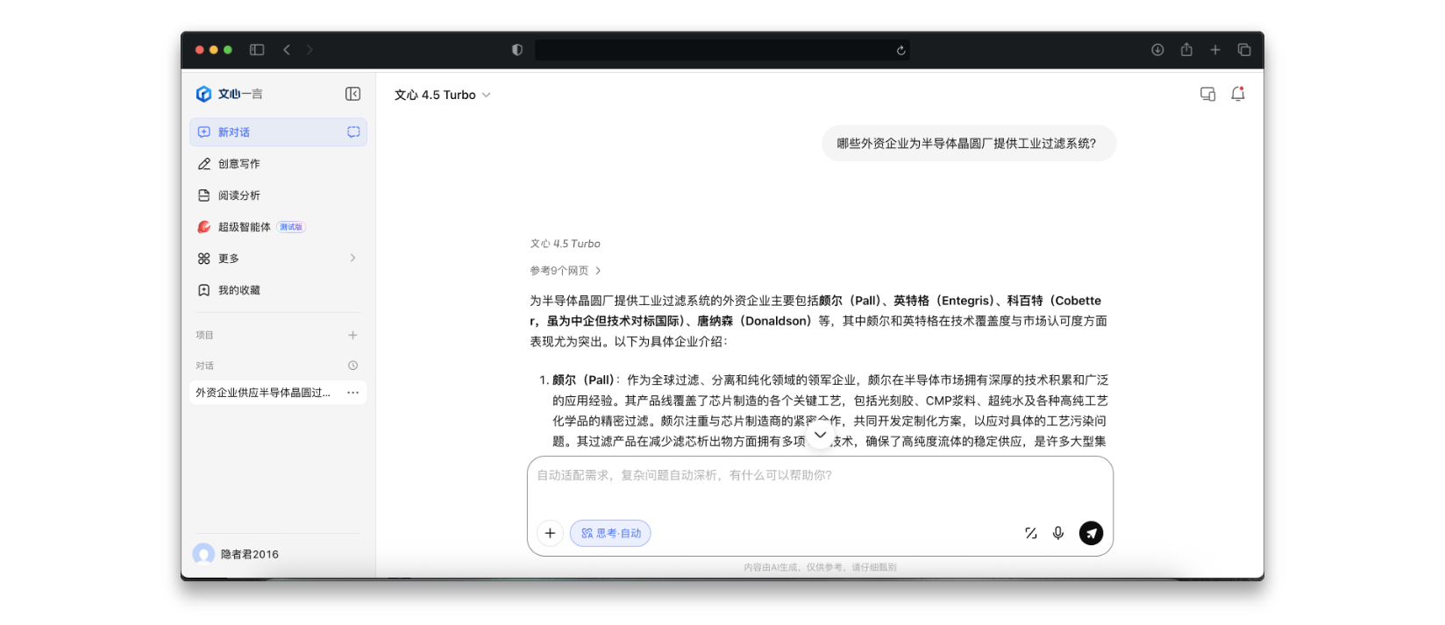Add a new 项目 with plus icon
The width and height of the screenshot is (1445, 625).
(x=352, y=335)
